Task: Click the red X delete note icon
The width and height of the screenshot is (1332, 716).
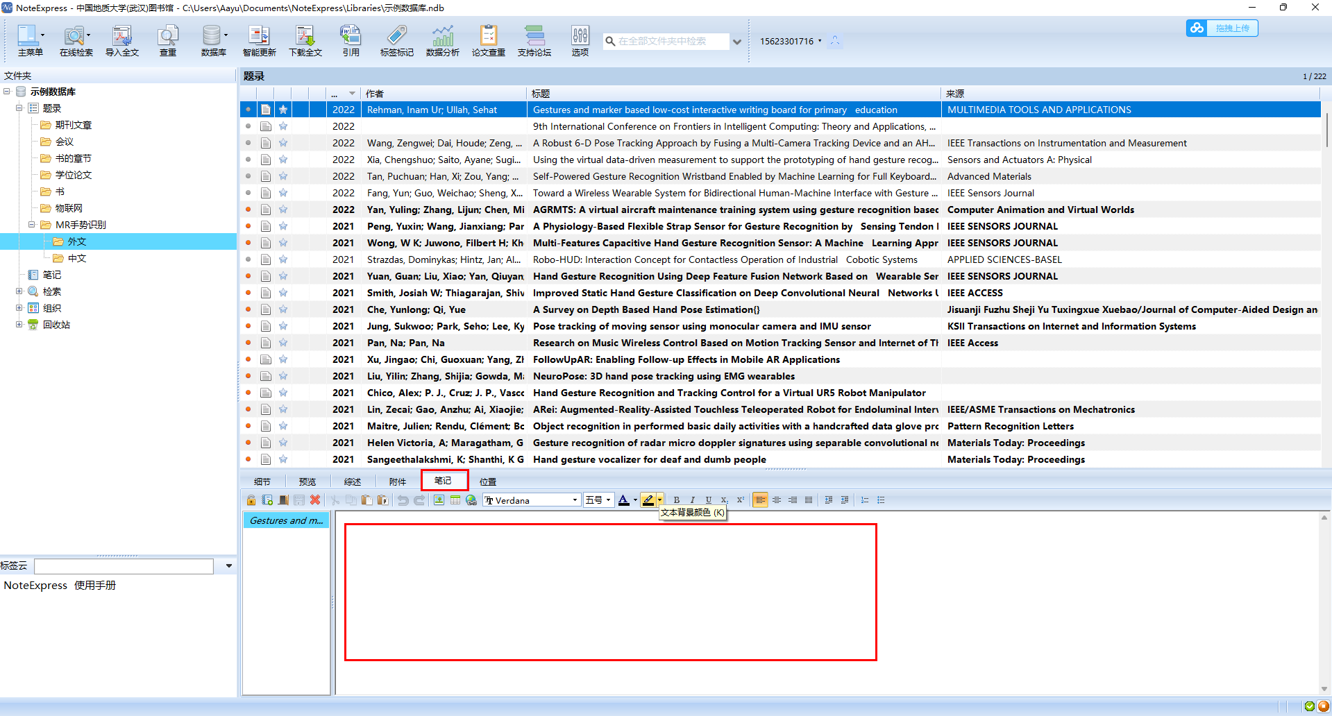Action: pos(315,500)
